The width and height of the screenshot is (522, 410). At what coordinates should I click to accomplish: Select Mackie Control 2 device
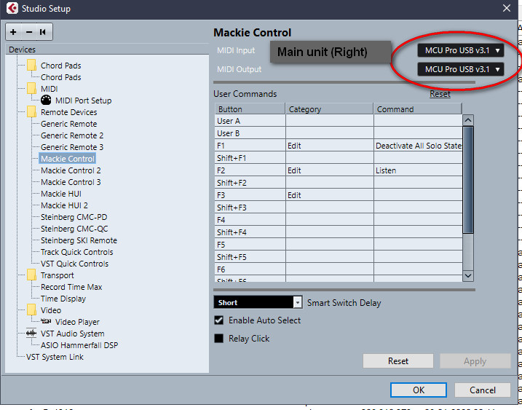click(x=71, y=170)
